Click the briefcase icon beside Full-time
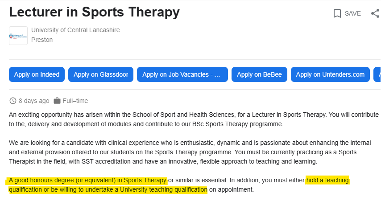Image resolution: width=381 pixels, height=197 pixels. [57, 101]
